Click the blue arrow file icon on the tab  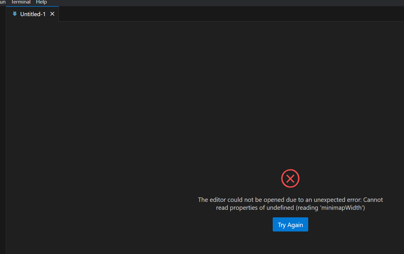(x=15, y=14)
